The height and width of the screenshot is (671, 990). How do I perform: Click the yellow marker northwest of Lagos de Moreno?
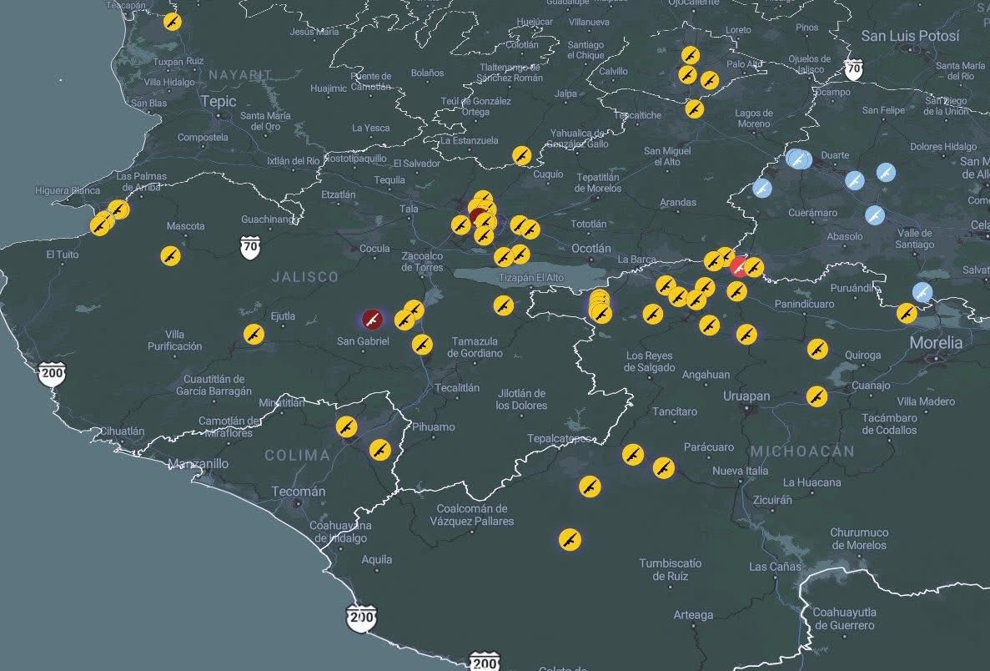click(x=694, y=108)
